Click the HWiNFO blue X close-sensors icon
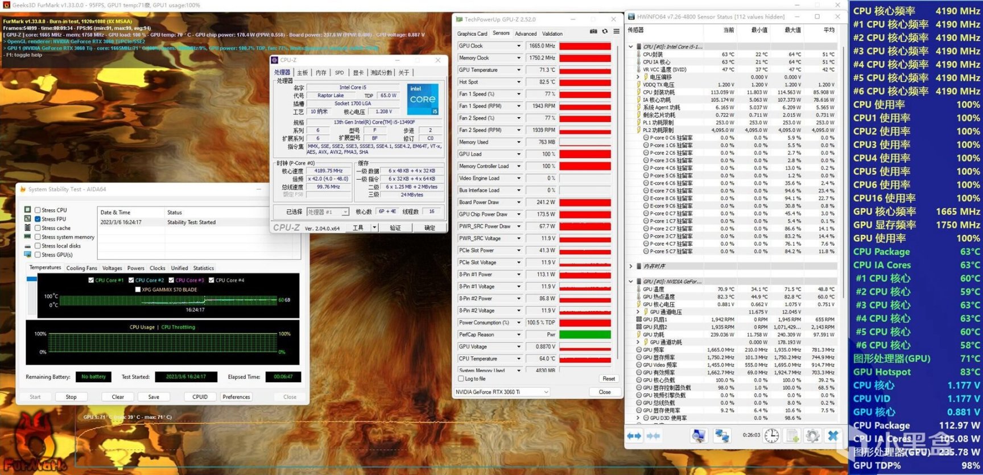The image size is (983, 475). tap(833, 436)
